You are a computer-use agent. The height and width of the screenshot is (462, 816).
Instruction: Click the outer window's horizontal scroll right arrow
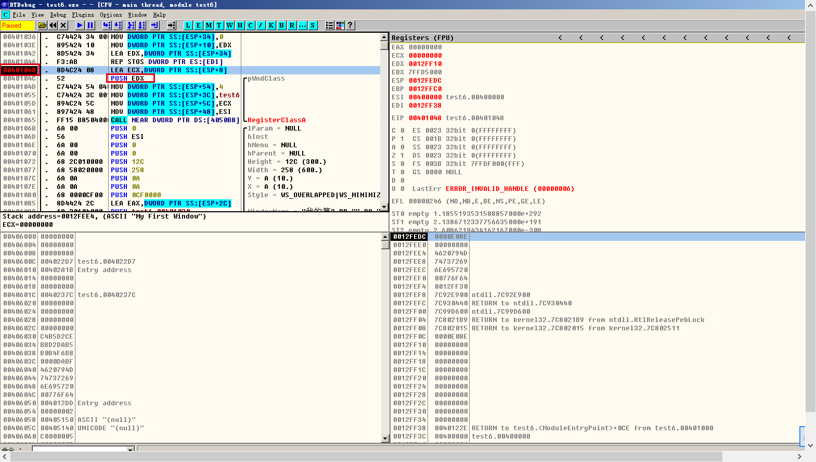tap(800, 456)
